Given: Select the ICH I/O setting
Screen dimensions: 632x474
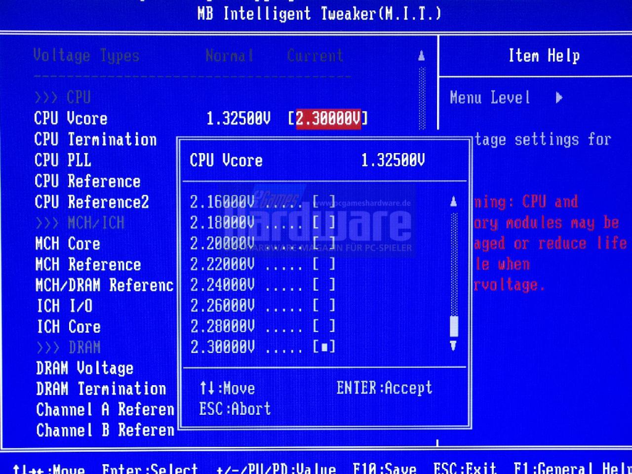Looking at the screenshot, I should 65,306.
